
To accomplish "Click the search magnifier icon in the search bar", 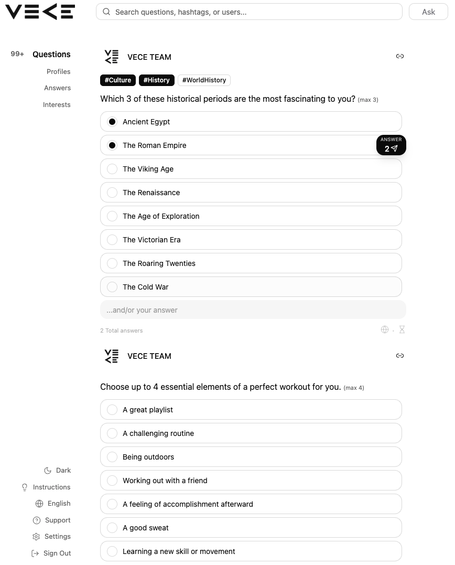I will tap(106, 11).
